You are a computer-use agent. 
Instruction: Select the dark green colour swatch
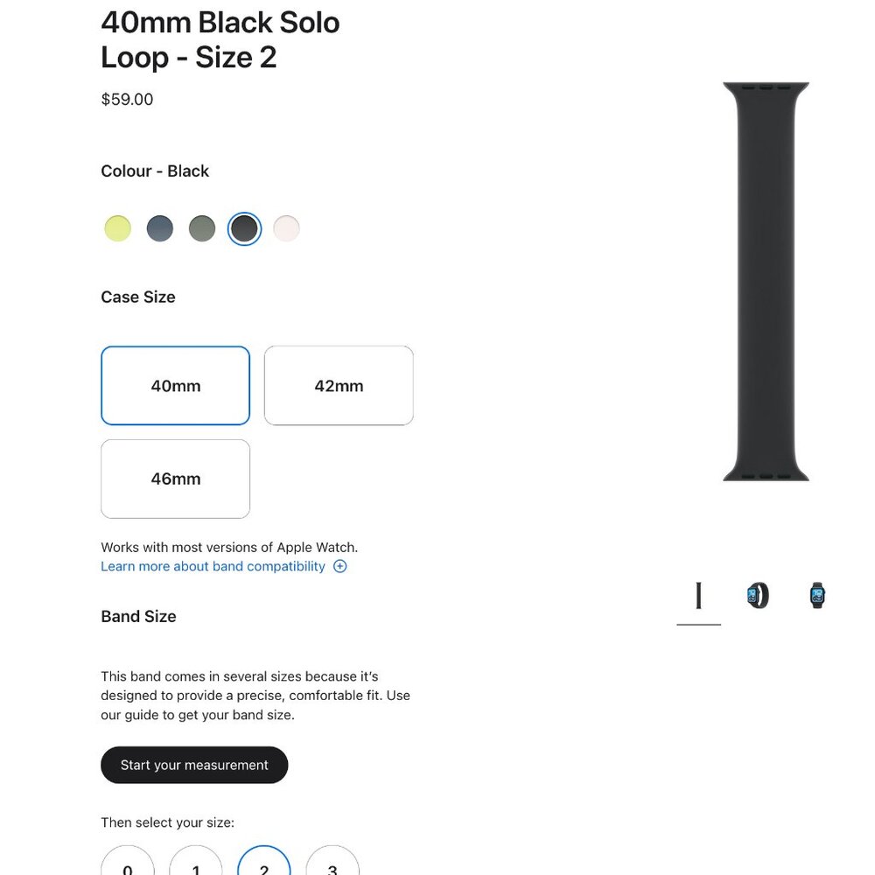[x=202, y=228]
